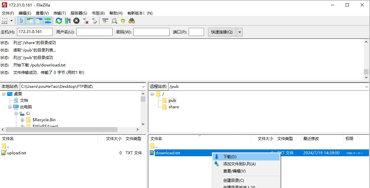
Task: Open the 传输(T) menu
Action: pyautogui.click(x=60, y=13)
